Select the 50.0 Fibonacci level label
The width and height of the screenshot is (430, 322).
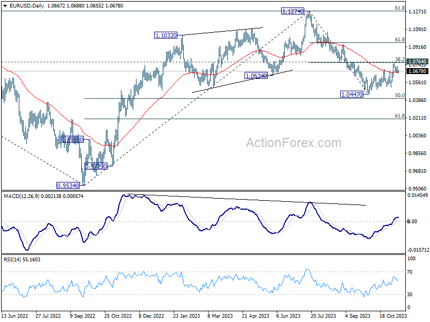pyautogui.click(x=400, y=96)
